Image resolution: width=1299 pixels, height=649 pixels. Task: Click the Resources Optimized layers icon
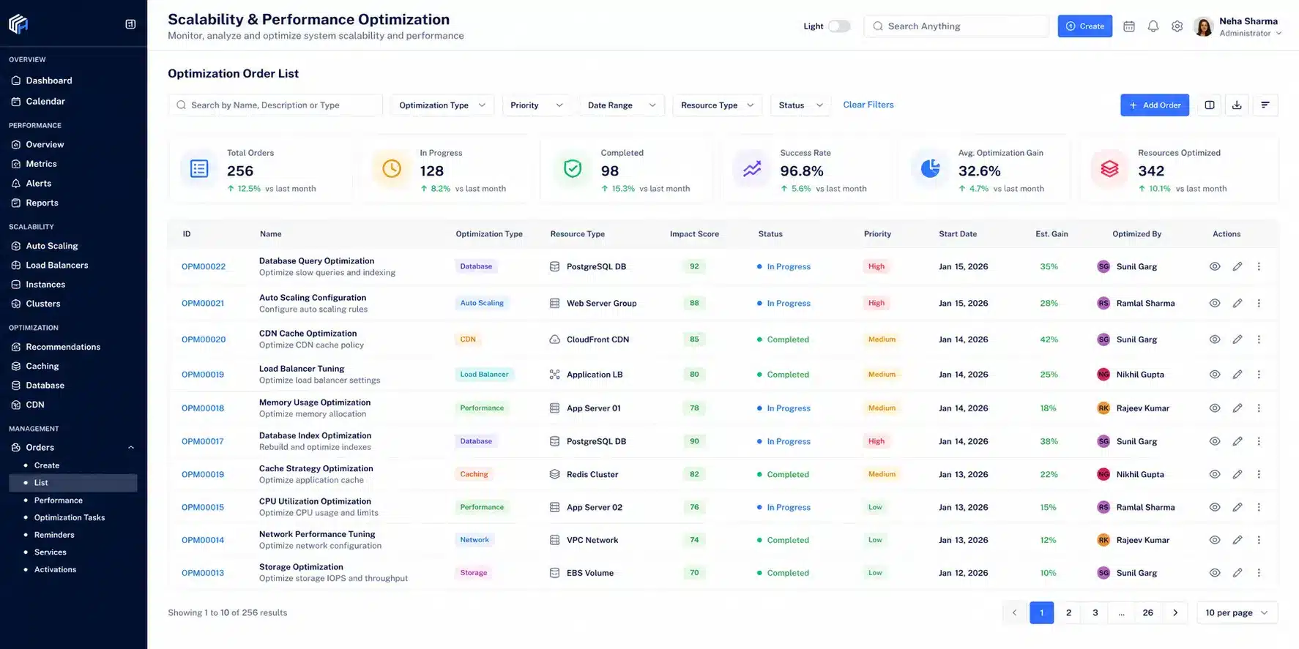point(1110,169)
